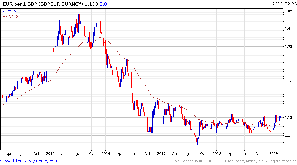Click the 1.35 price axis label
Viewport: 297px width, 165px height.
click(288, 46)
